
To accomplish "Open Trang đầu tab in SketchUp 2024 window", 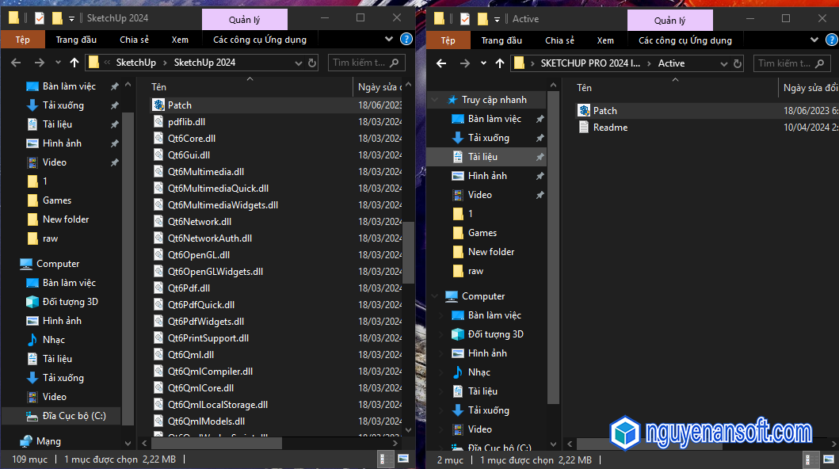I will [77, 40].
